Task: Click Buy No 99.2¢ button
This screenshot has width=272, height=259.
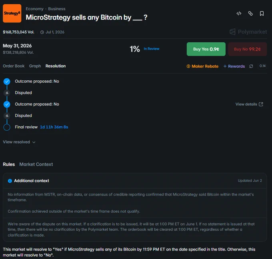Action: tap(247, 49)
